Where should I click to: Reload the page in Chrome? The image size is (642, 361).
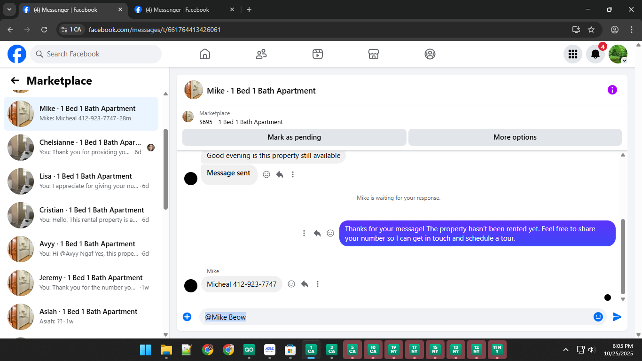coord(44,30)
